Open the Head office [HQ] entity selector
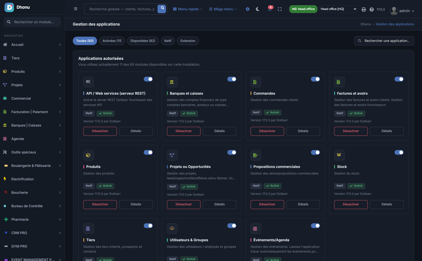 338,9
